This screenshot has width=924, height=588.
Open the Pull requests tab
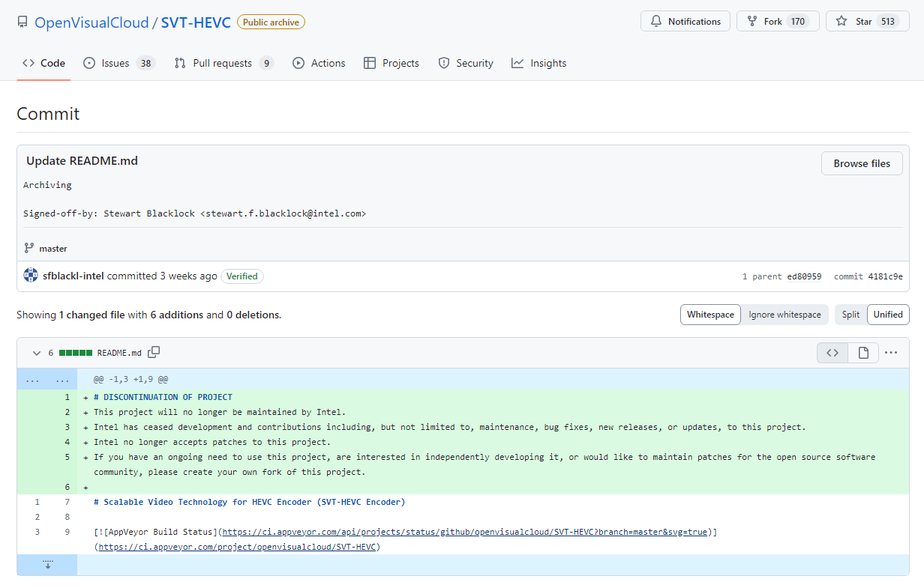(223, 63)
